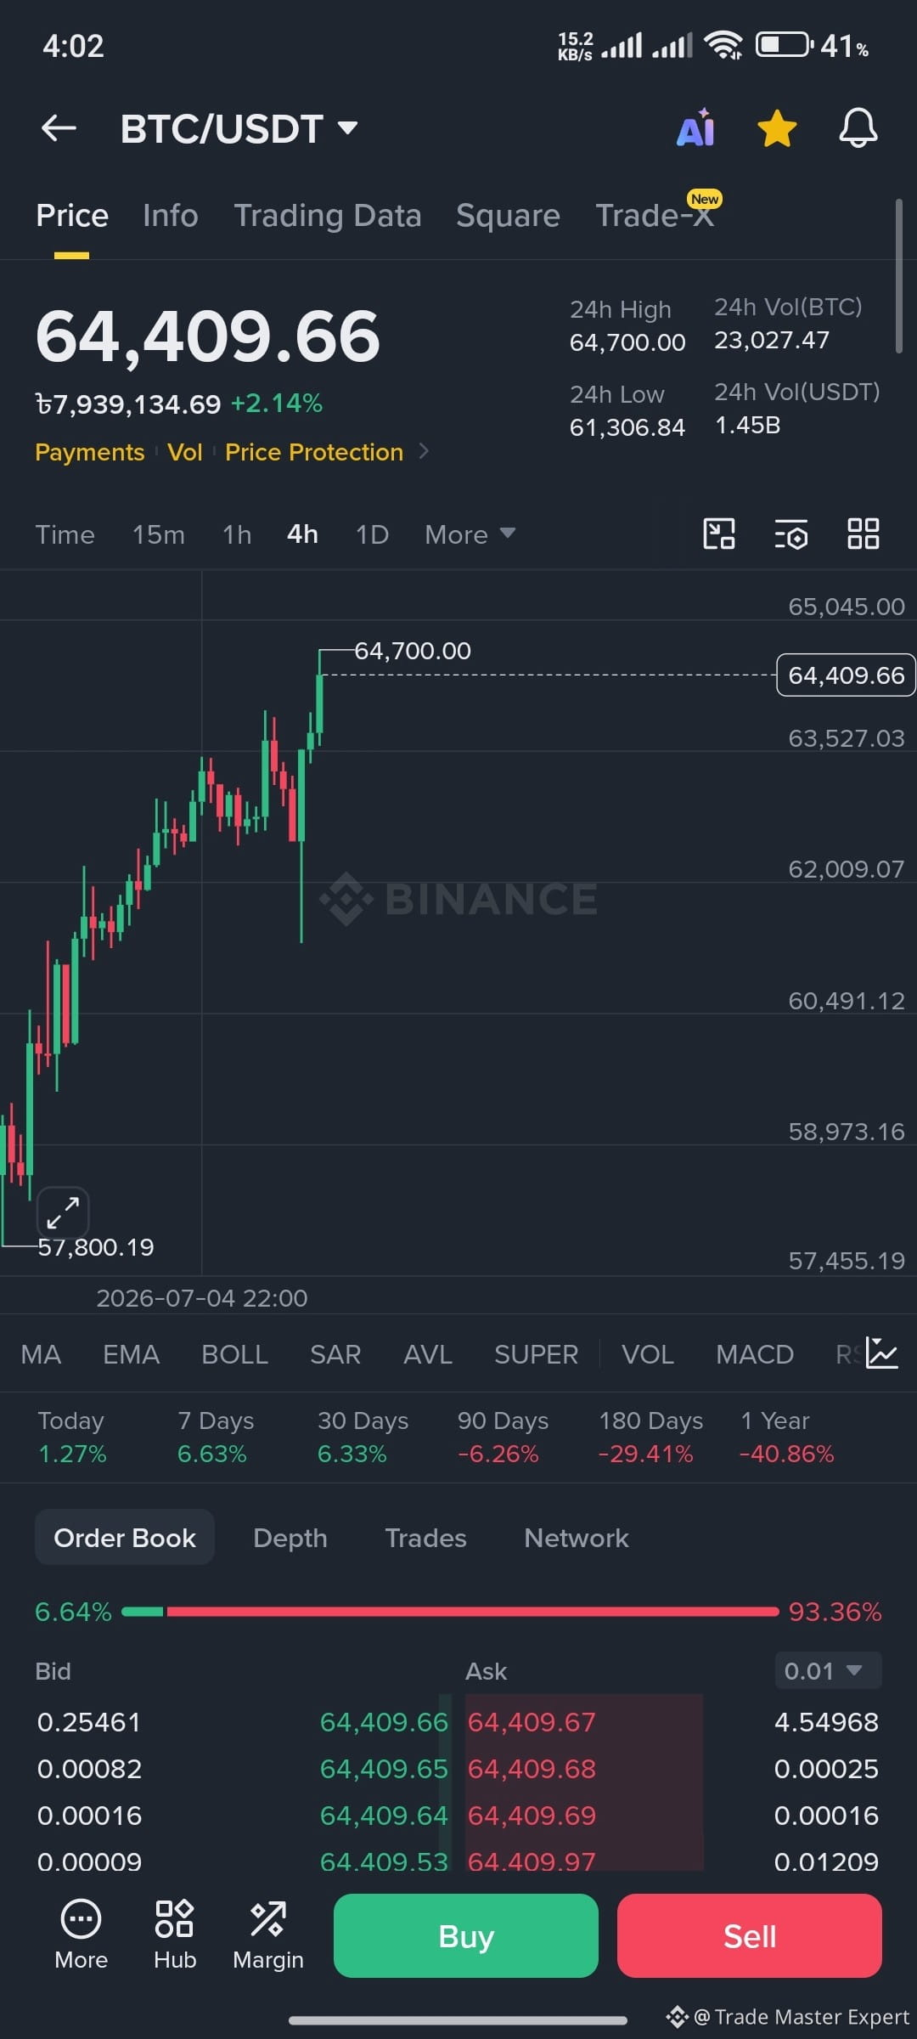Switch to the Trading Data tab

click(x=327, y=216)
